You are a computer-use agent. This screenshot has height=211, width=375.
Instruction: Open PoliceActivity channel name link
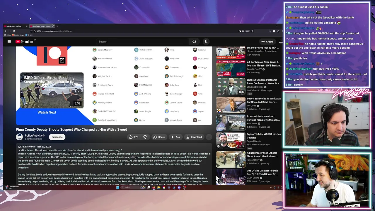33,136
